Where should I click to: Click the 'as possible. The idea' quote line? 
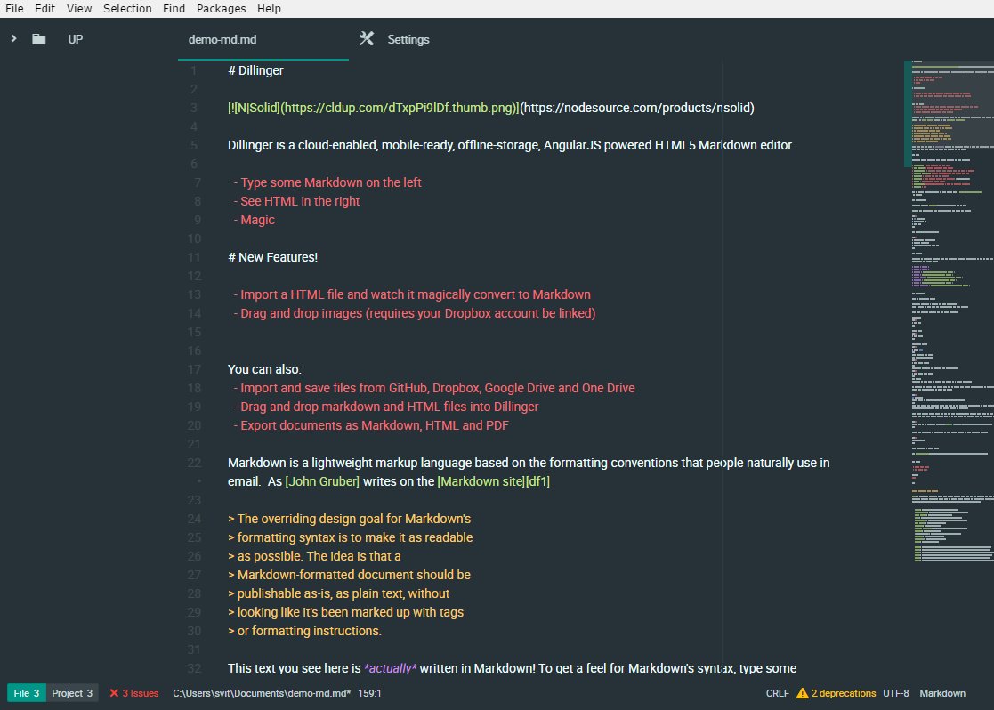pyautogui.click(x=314, y=557)
